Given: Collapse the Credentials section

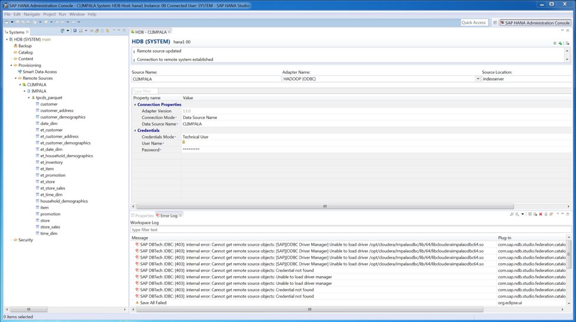Looking at the screenshot, I should coord(135,130).
